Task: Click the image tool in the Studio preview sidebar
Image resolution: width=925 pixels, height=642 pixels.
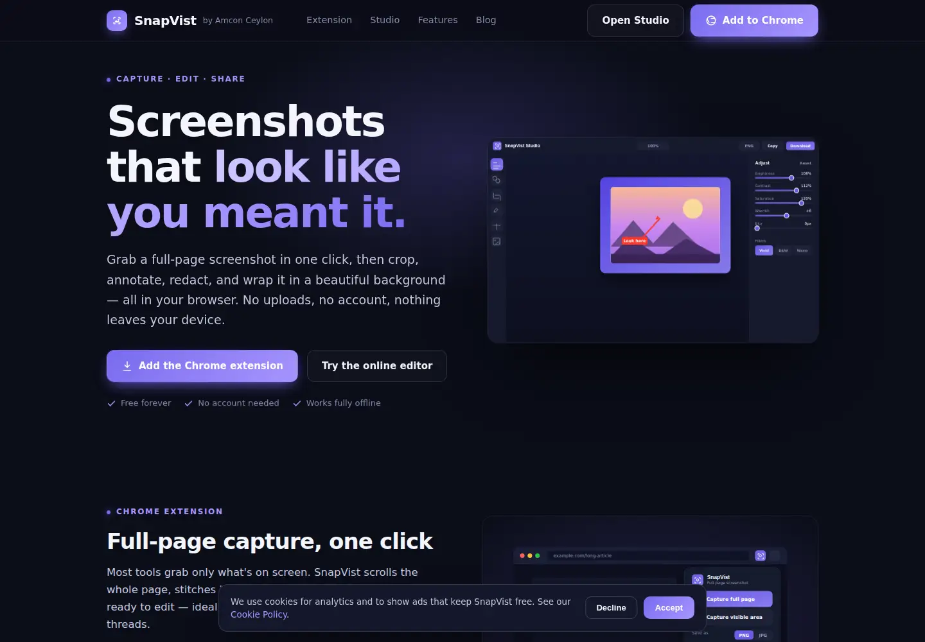Action: (x=497, y=241)
